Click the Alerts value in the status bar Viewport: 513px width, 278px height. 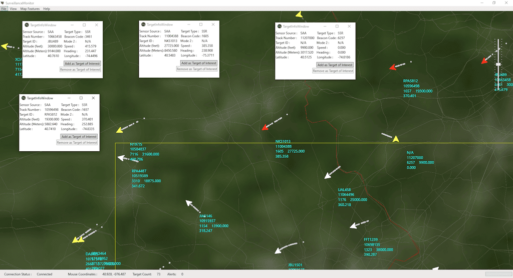pos(182,274)
